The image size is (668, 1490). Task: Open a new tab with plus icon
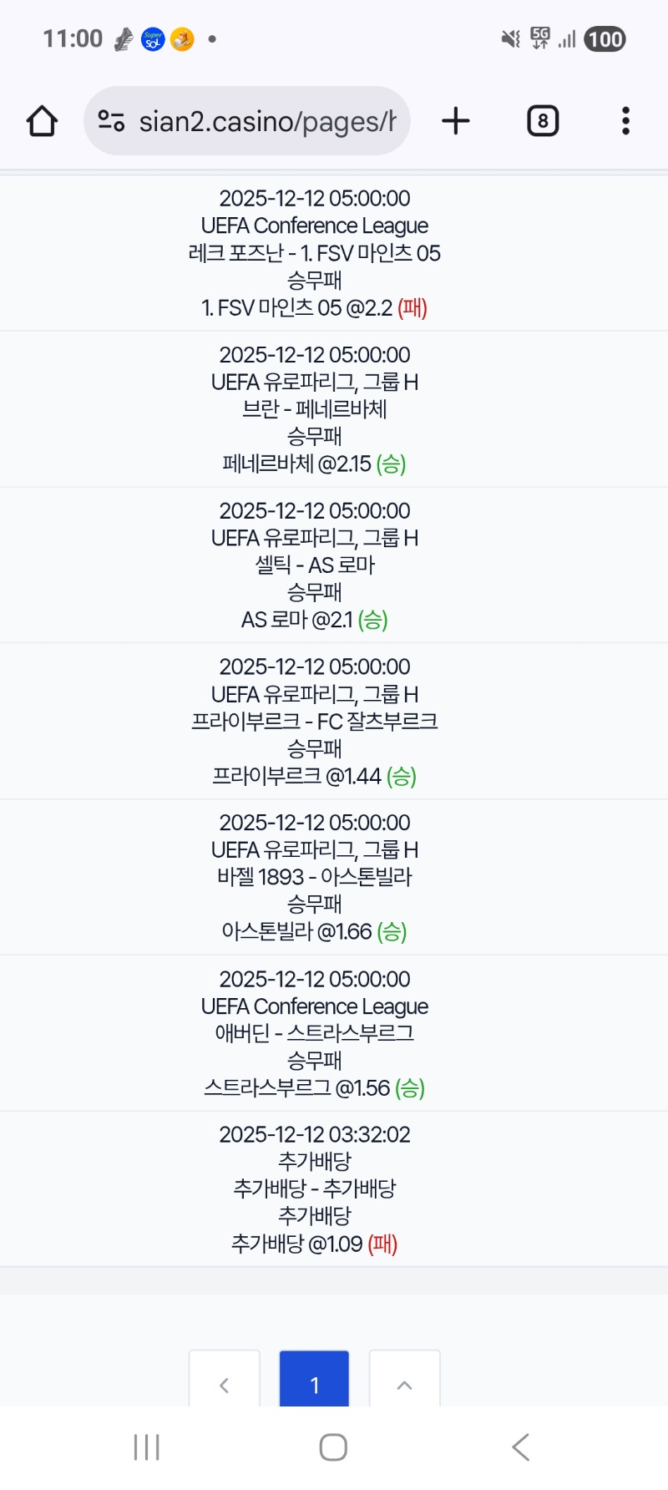456,121
